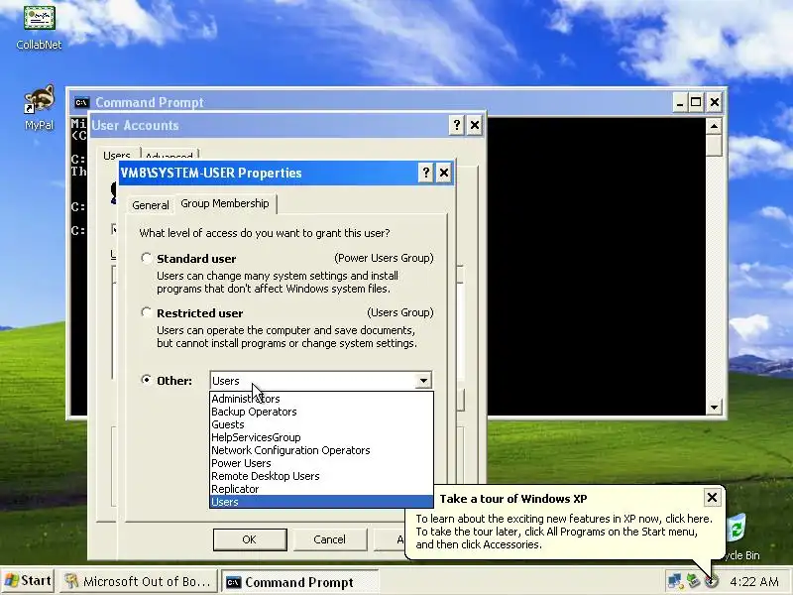Close the Command Prompt window
Viewport: 793px width, 595px height.
(x=714, y=103)
